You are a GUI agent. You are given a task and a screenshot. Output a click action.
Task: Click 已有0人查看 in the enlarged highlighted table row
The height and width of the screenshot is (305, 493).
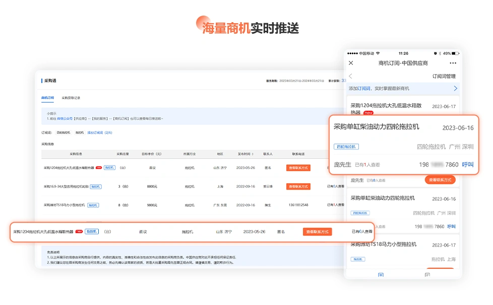point(362,232)
